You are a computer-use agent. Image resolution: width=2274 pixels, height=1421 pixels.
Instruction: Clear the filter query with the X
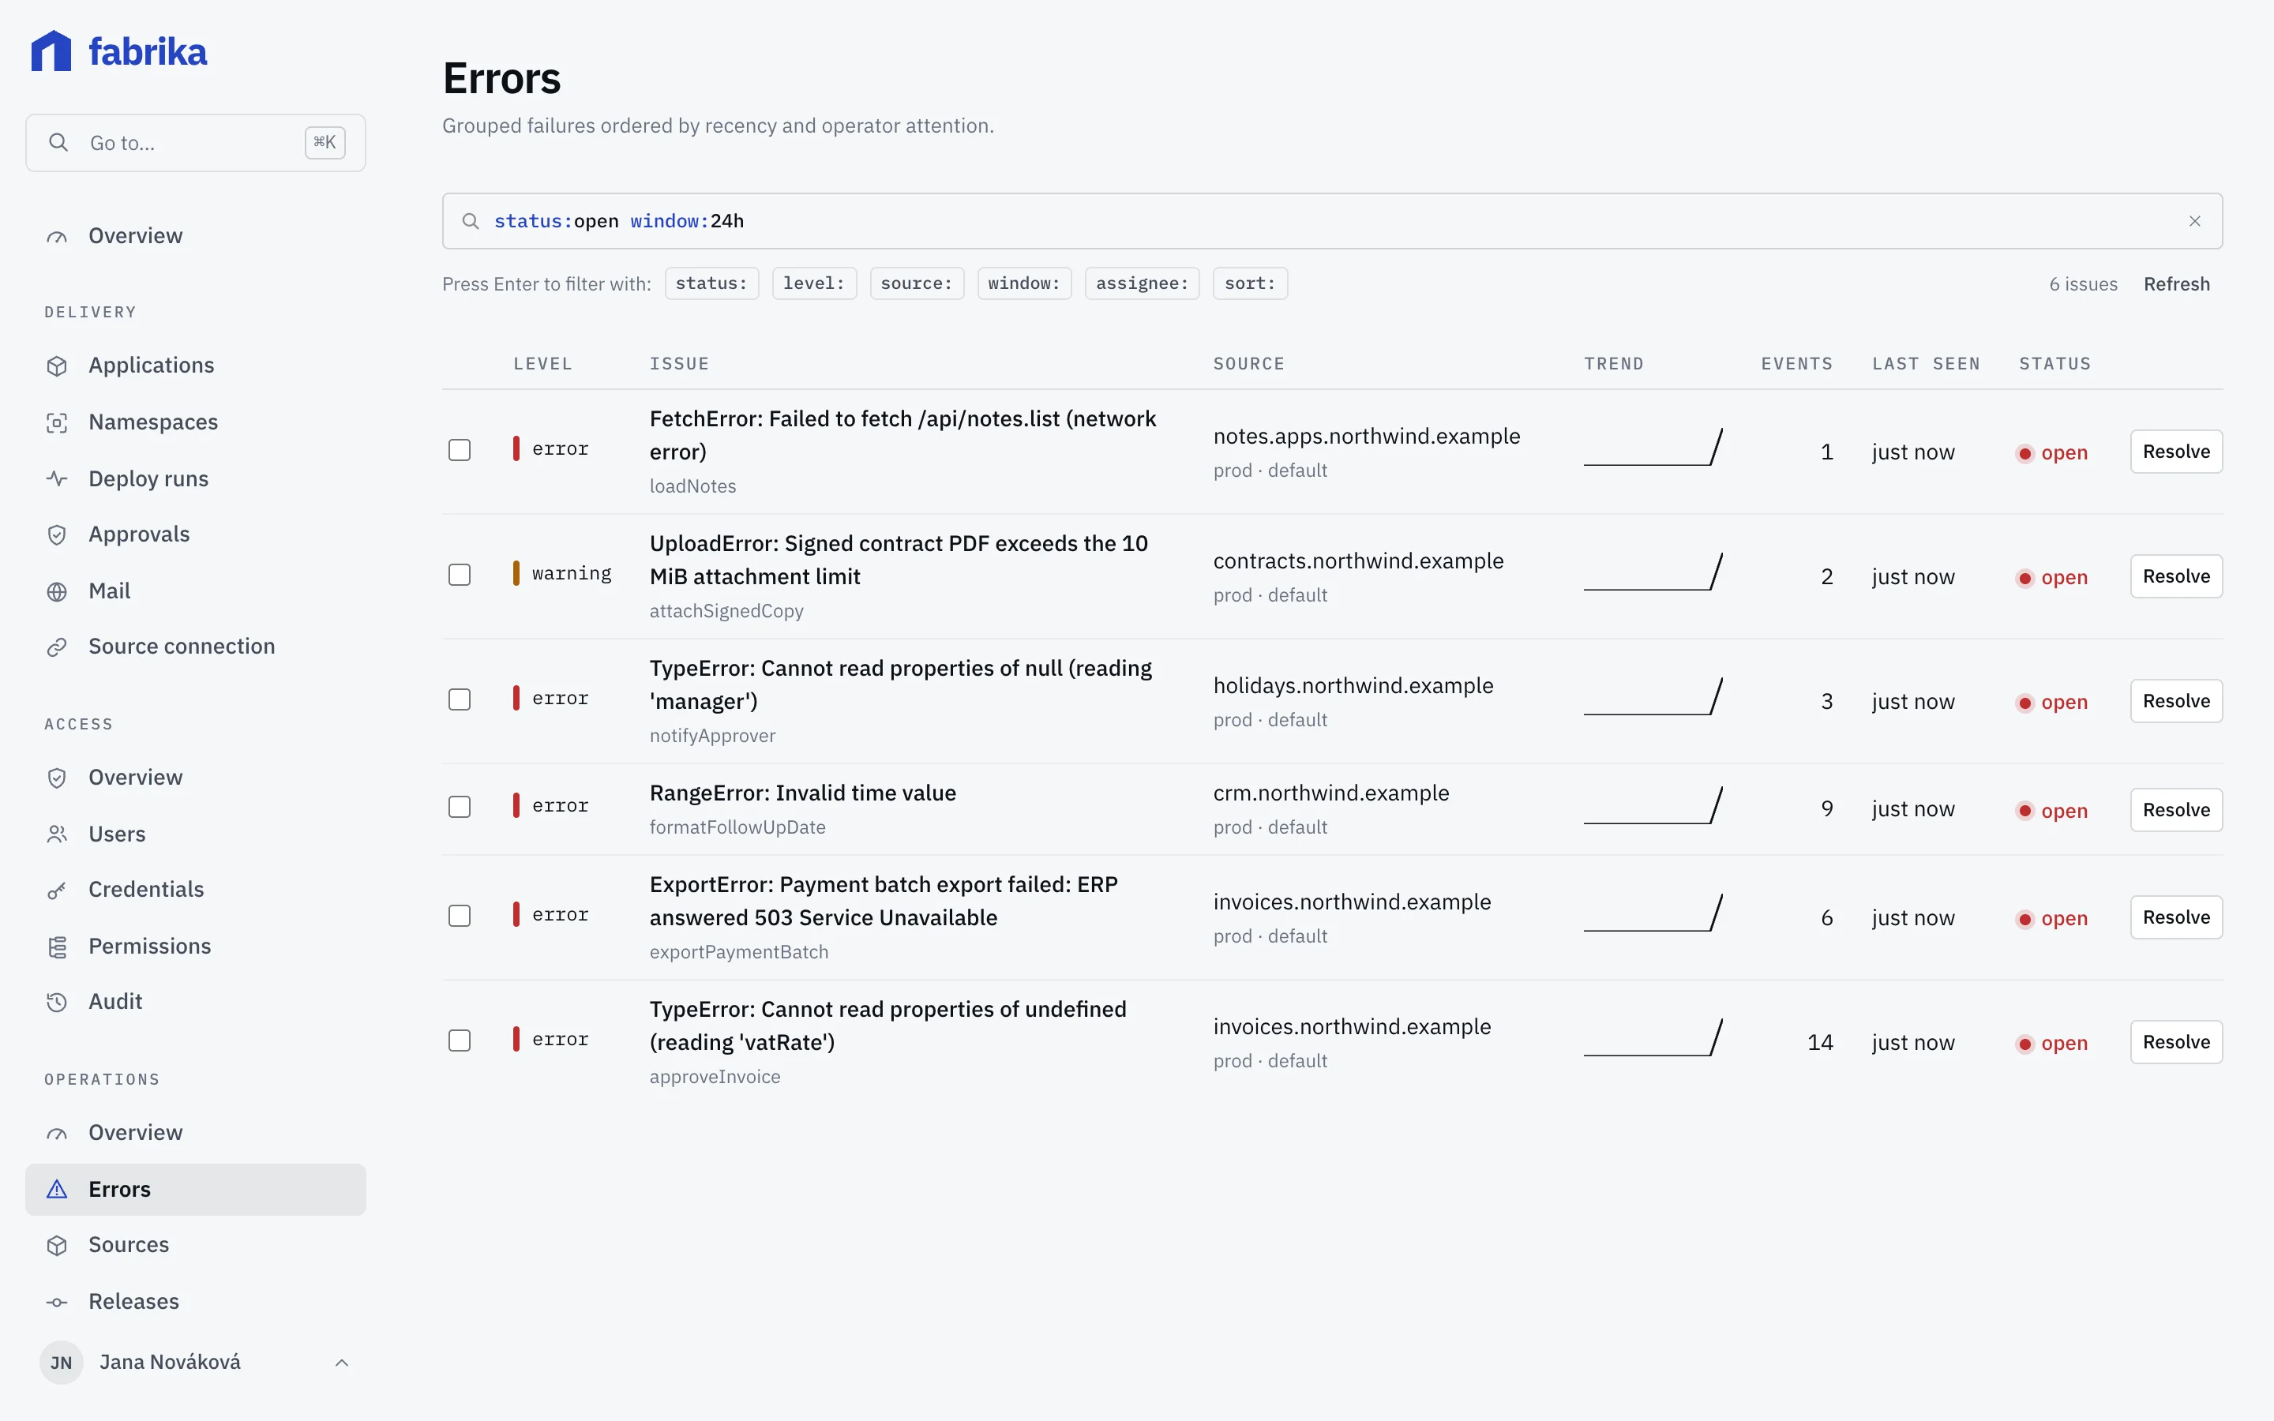[2195, 221]
